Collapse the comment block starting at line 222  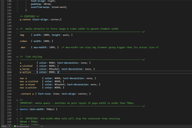pos(17,100)
